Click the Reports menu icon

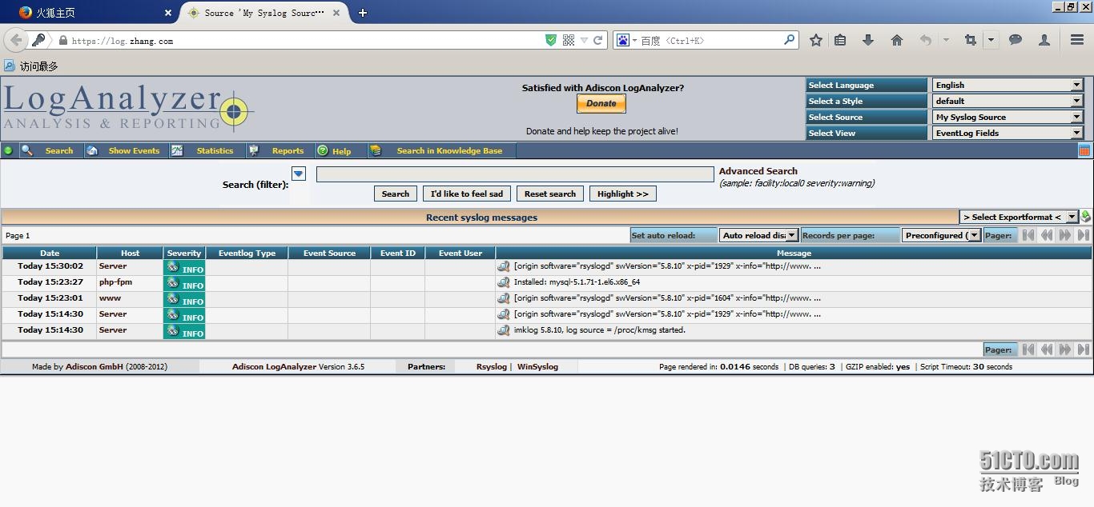[254, 150]
